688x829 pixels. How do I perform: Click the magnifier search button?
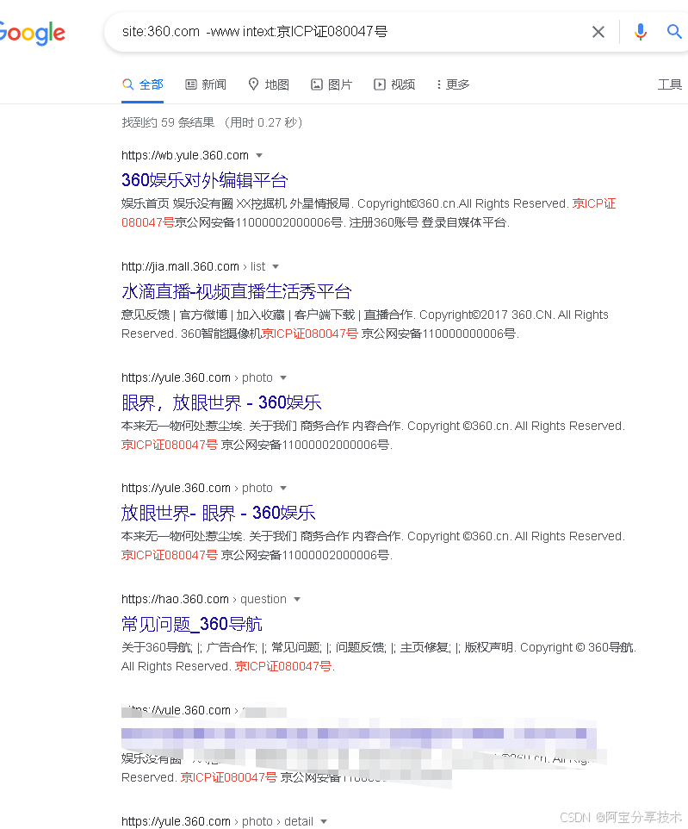click(x=674, y=32)
